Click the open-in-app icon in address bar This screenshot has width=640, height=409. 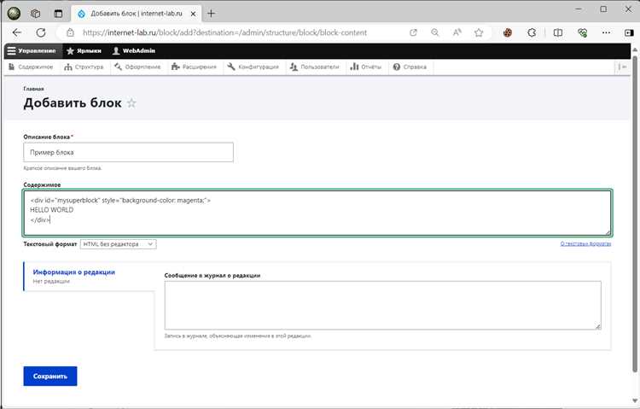tap(413, 32)
